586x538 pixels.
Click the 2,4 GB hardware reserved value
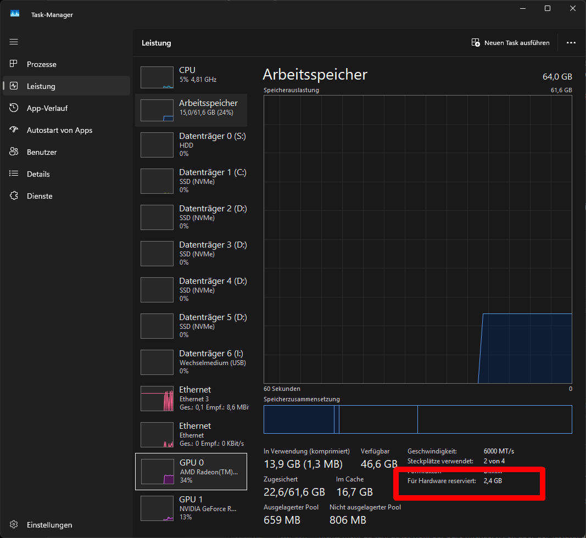tap(493, 481)
